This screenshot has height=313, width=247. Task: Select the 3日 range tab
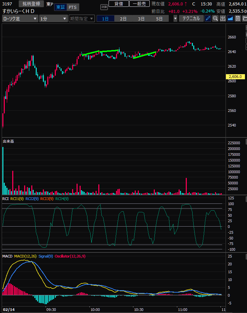point(141,18)
